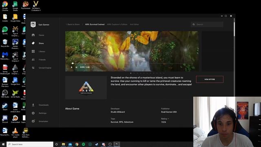Open Discord desktop shortcut
261x147 pixels.
click(x=5, y=119)
